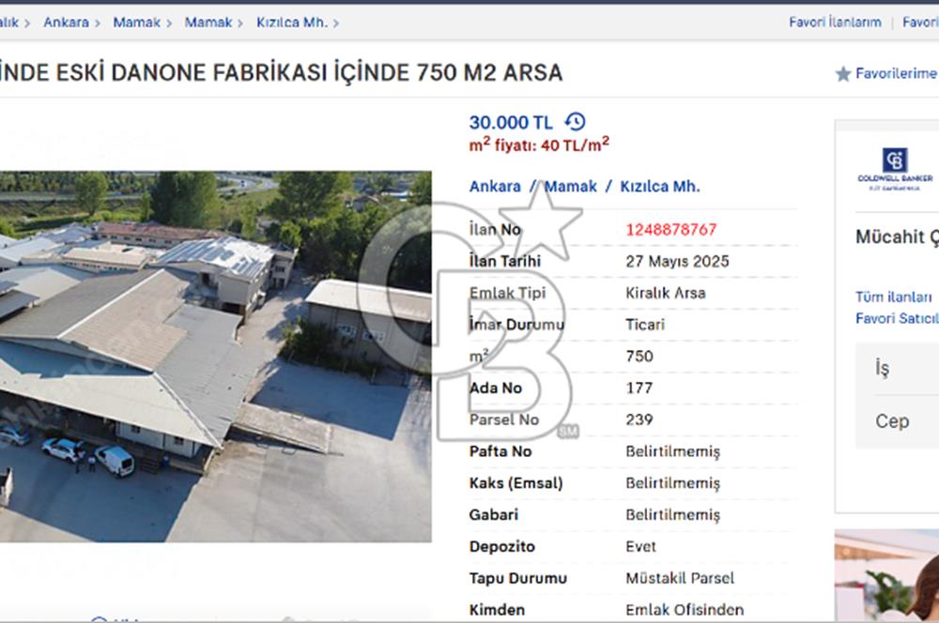939x623 pixels.
Task: Select Parsel No value 239
Action: [639, 420]
